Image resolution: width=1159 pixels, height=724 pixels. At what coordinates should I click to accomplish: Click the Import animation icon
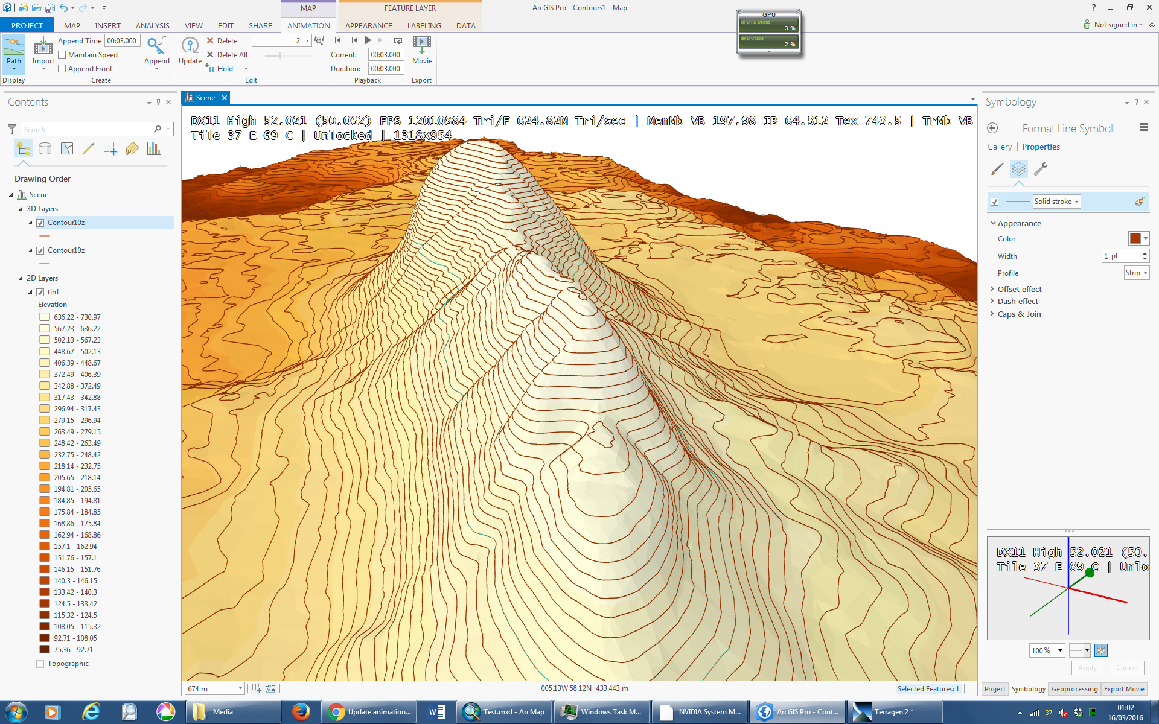pyautogui.click(x=43, y=47)
